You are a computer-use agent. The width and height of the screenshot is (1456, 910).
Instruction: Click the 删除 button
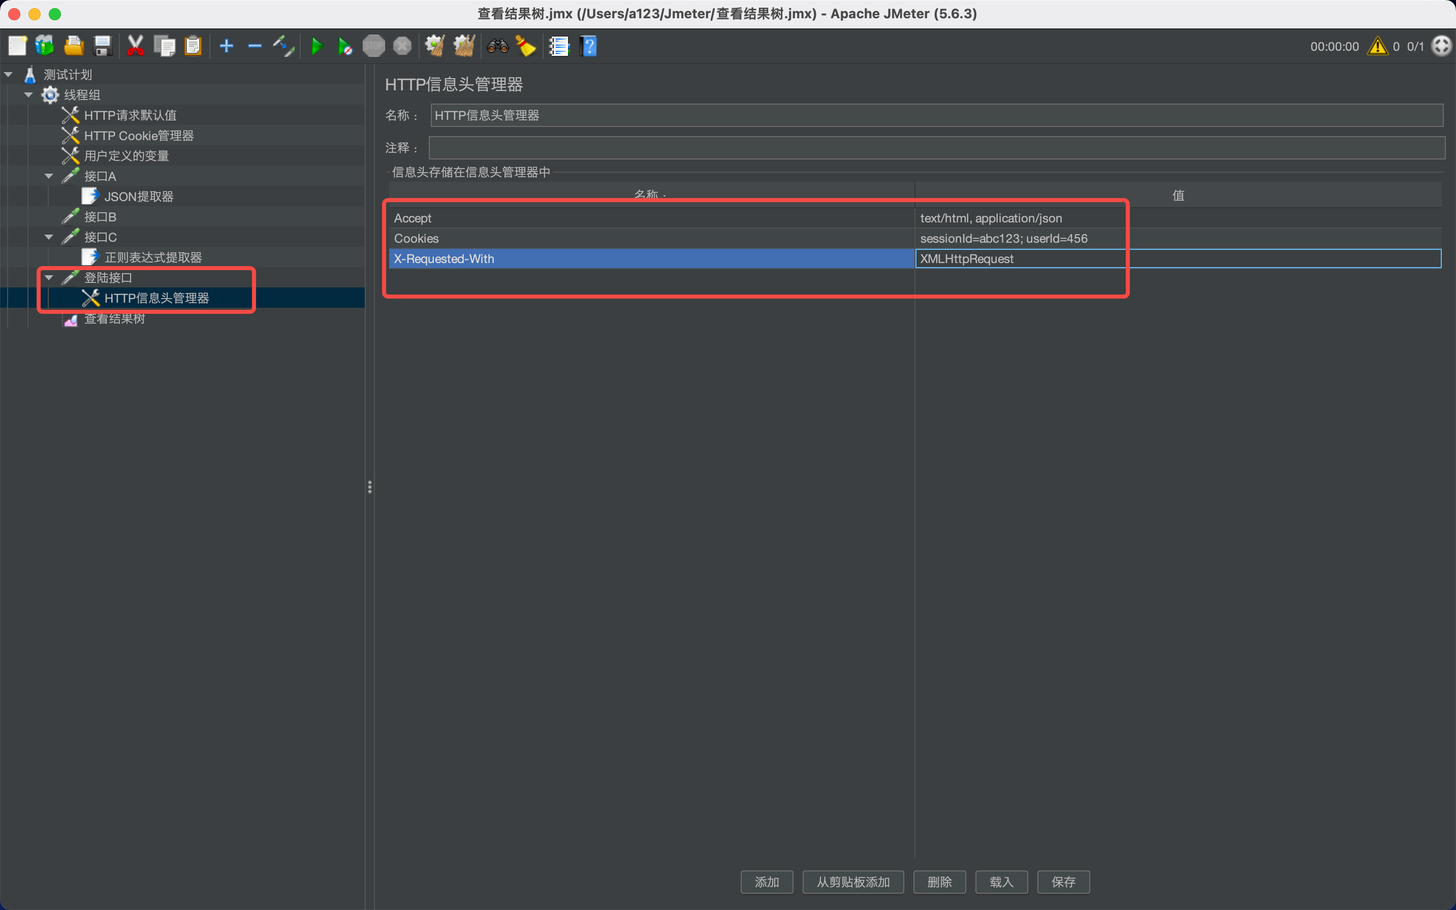(939, 882)
